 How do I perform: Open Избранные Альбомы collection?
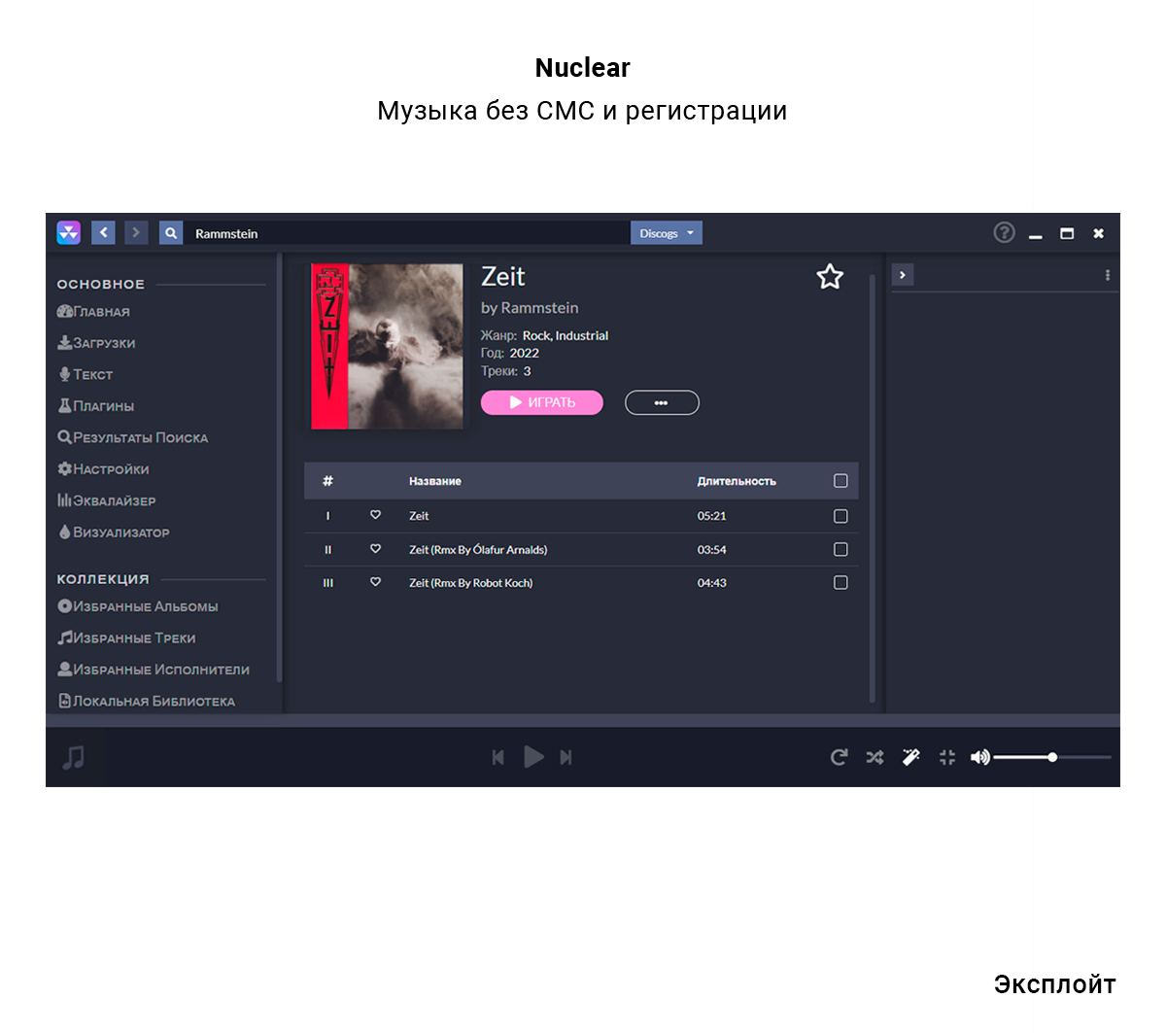coord(137,606)
